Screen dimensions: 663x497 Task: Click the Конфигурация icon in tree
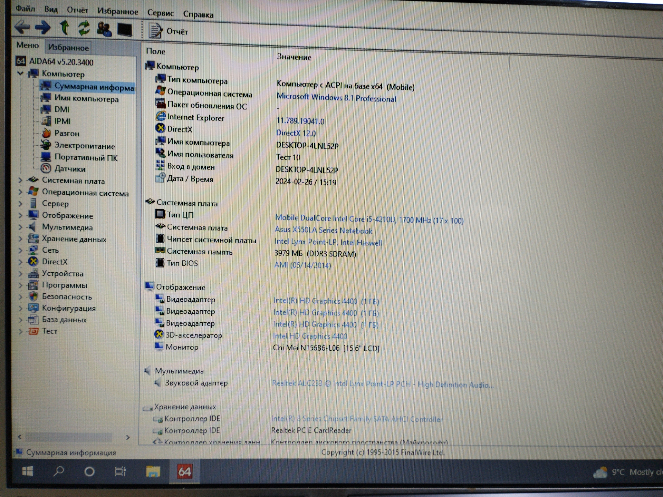[x=33, y=308]
